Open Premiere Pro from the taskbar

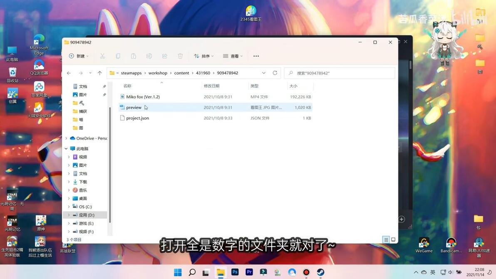(x=249, y=272)
